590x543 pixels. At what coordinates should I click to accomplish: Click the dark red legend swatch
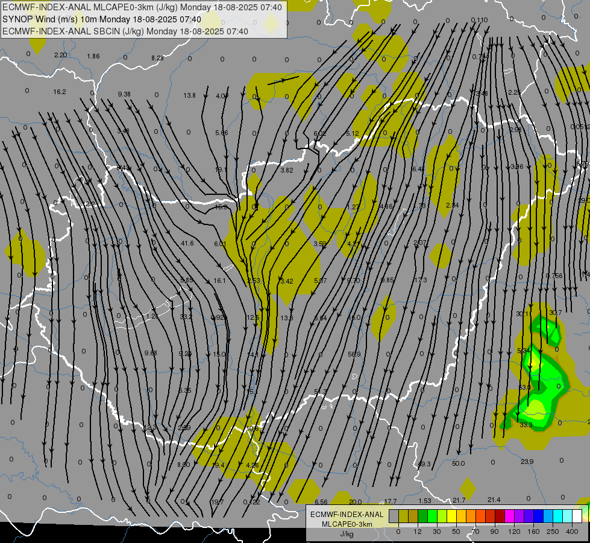tap(500, 516)
